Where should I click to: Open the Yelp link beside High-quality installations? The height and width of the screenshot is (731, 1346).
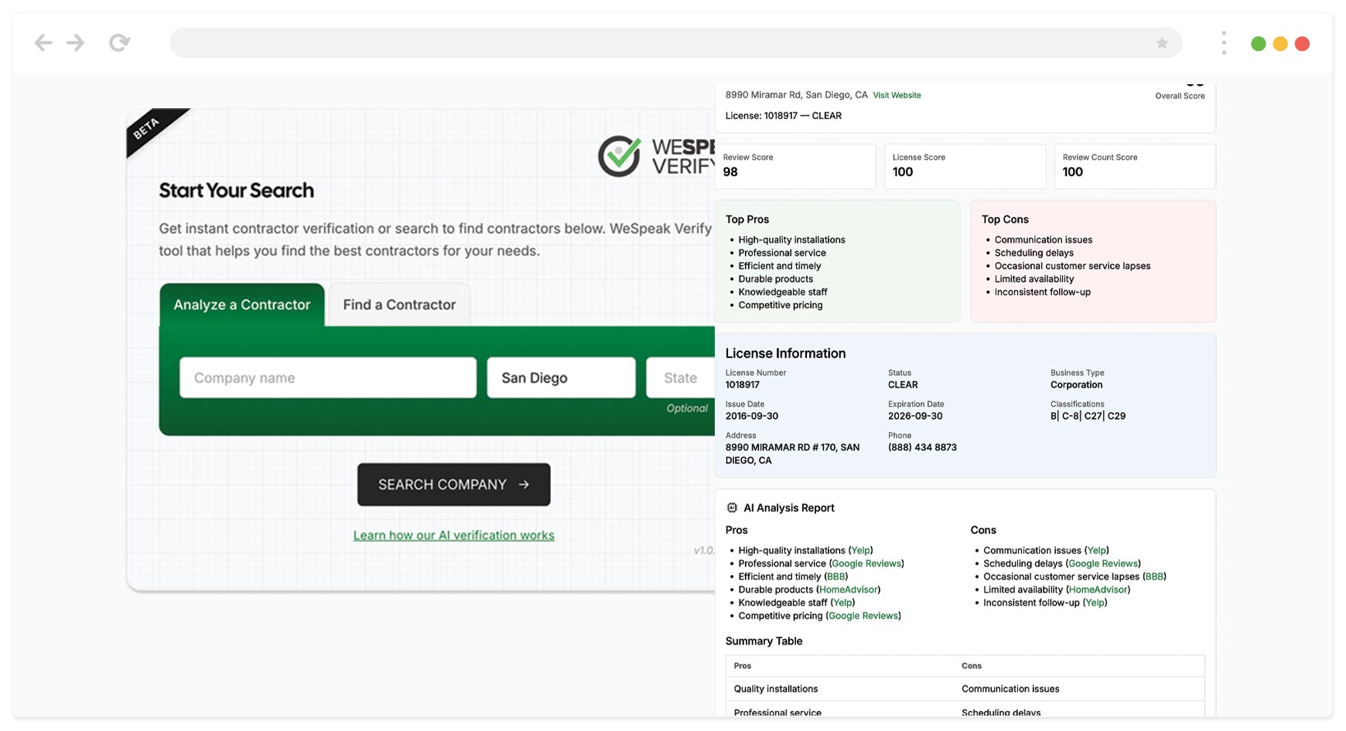click(859, 550)
